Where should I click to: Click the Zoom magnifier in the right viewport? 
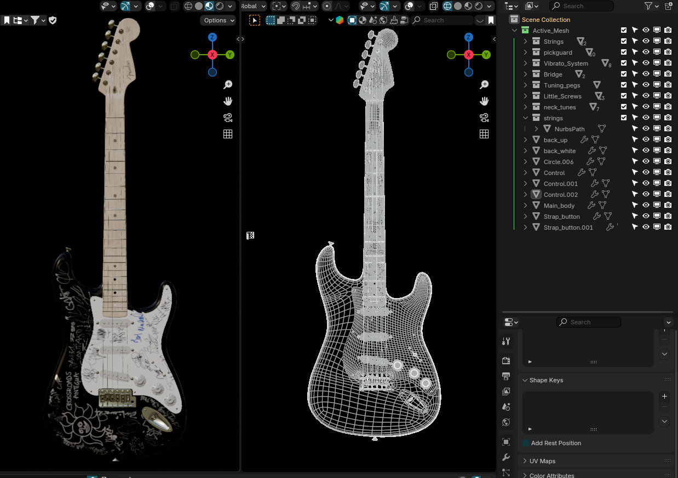484,85
